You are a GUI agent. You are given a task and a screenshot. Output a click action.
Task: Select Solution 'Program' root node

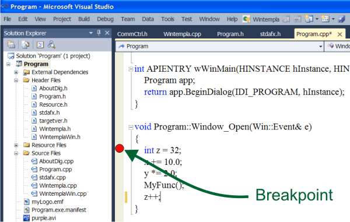(x=53, y=56)
